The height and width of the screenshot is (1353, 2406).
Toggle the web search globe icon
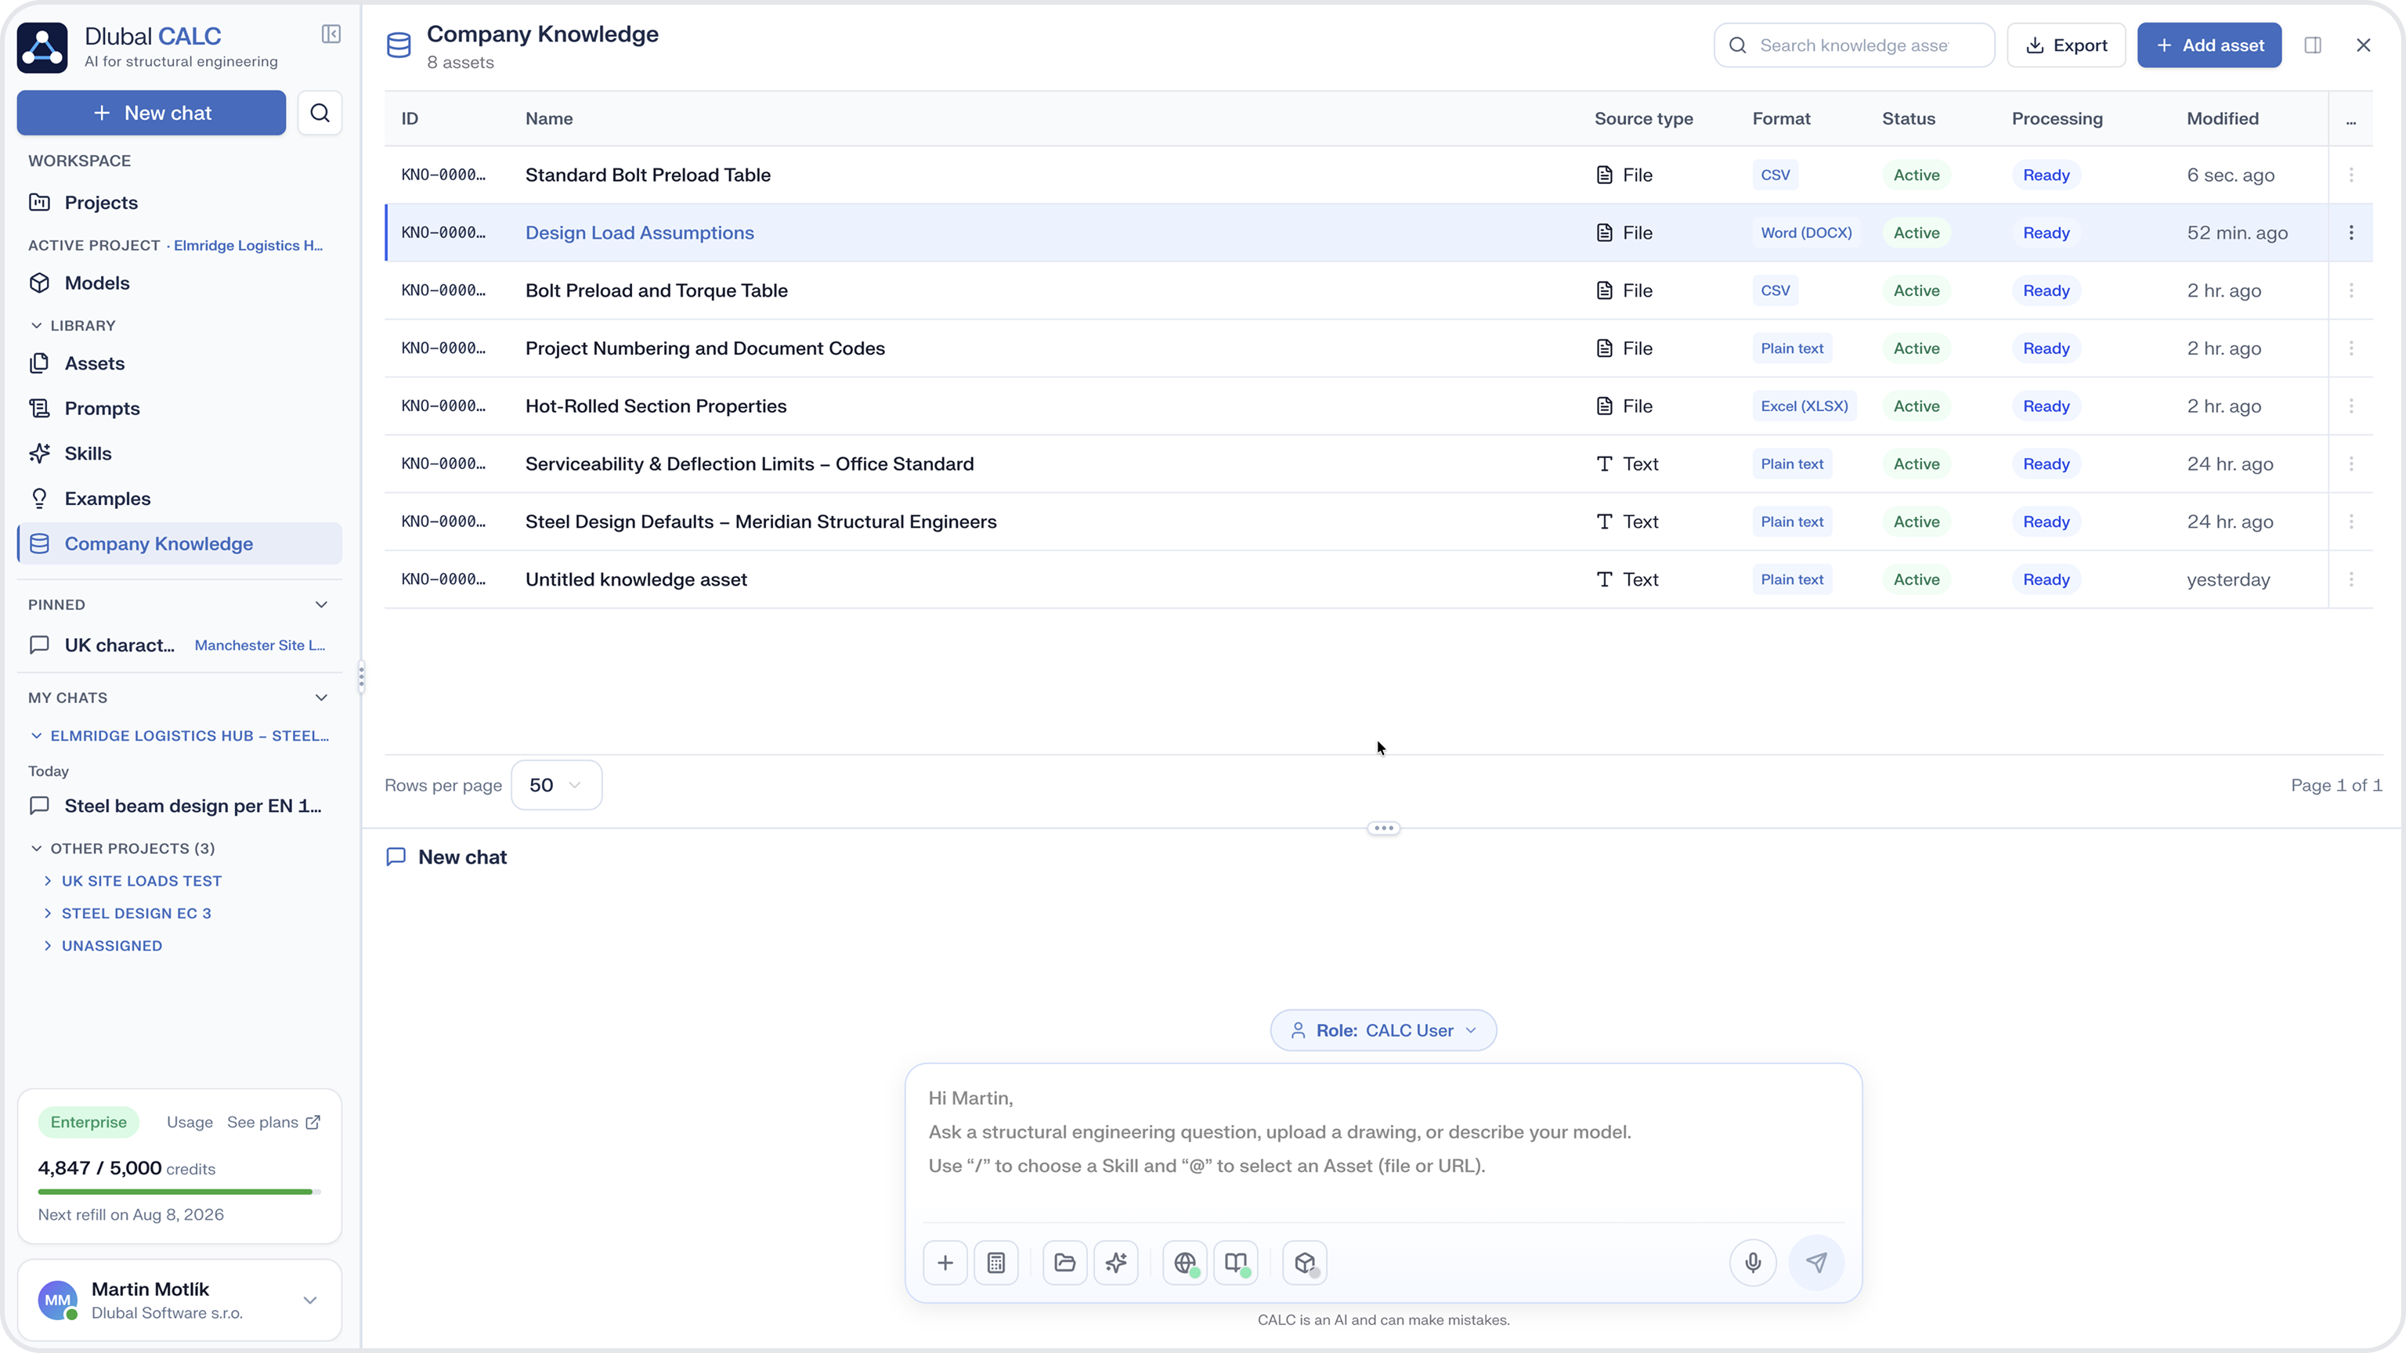[x=1184, y=1262]
